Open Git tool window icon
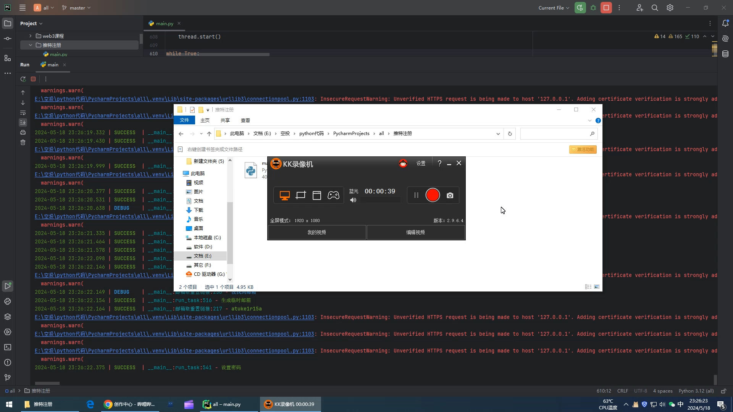 pyautogui.click(x=8, y=378)
